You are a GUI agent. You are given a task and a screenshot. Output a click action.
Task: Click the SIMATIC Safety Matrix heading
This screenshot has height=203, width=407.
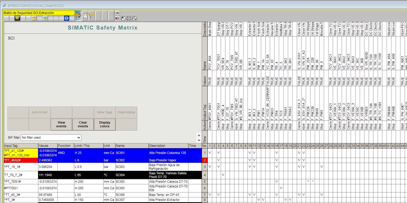pyautogui.click(x=103, y=28)
